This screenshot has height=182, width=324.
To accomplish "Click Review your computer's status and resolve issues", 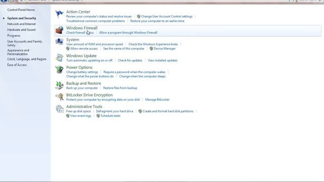I will tap(99, 17).
